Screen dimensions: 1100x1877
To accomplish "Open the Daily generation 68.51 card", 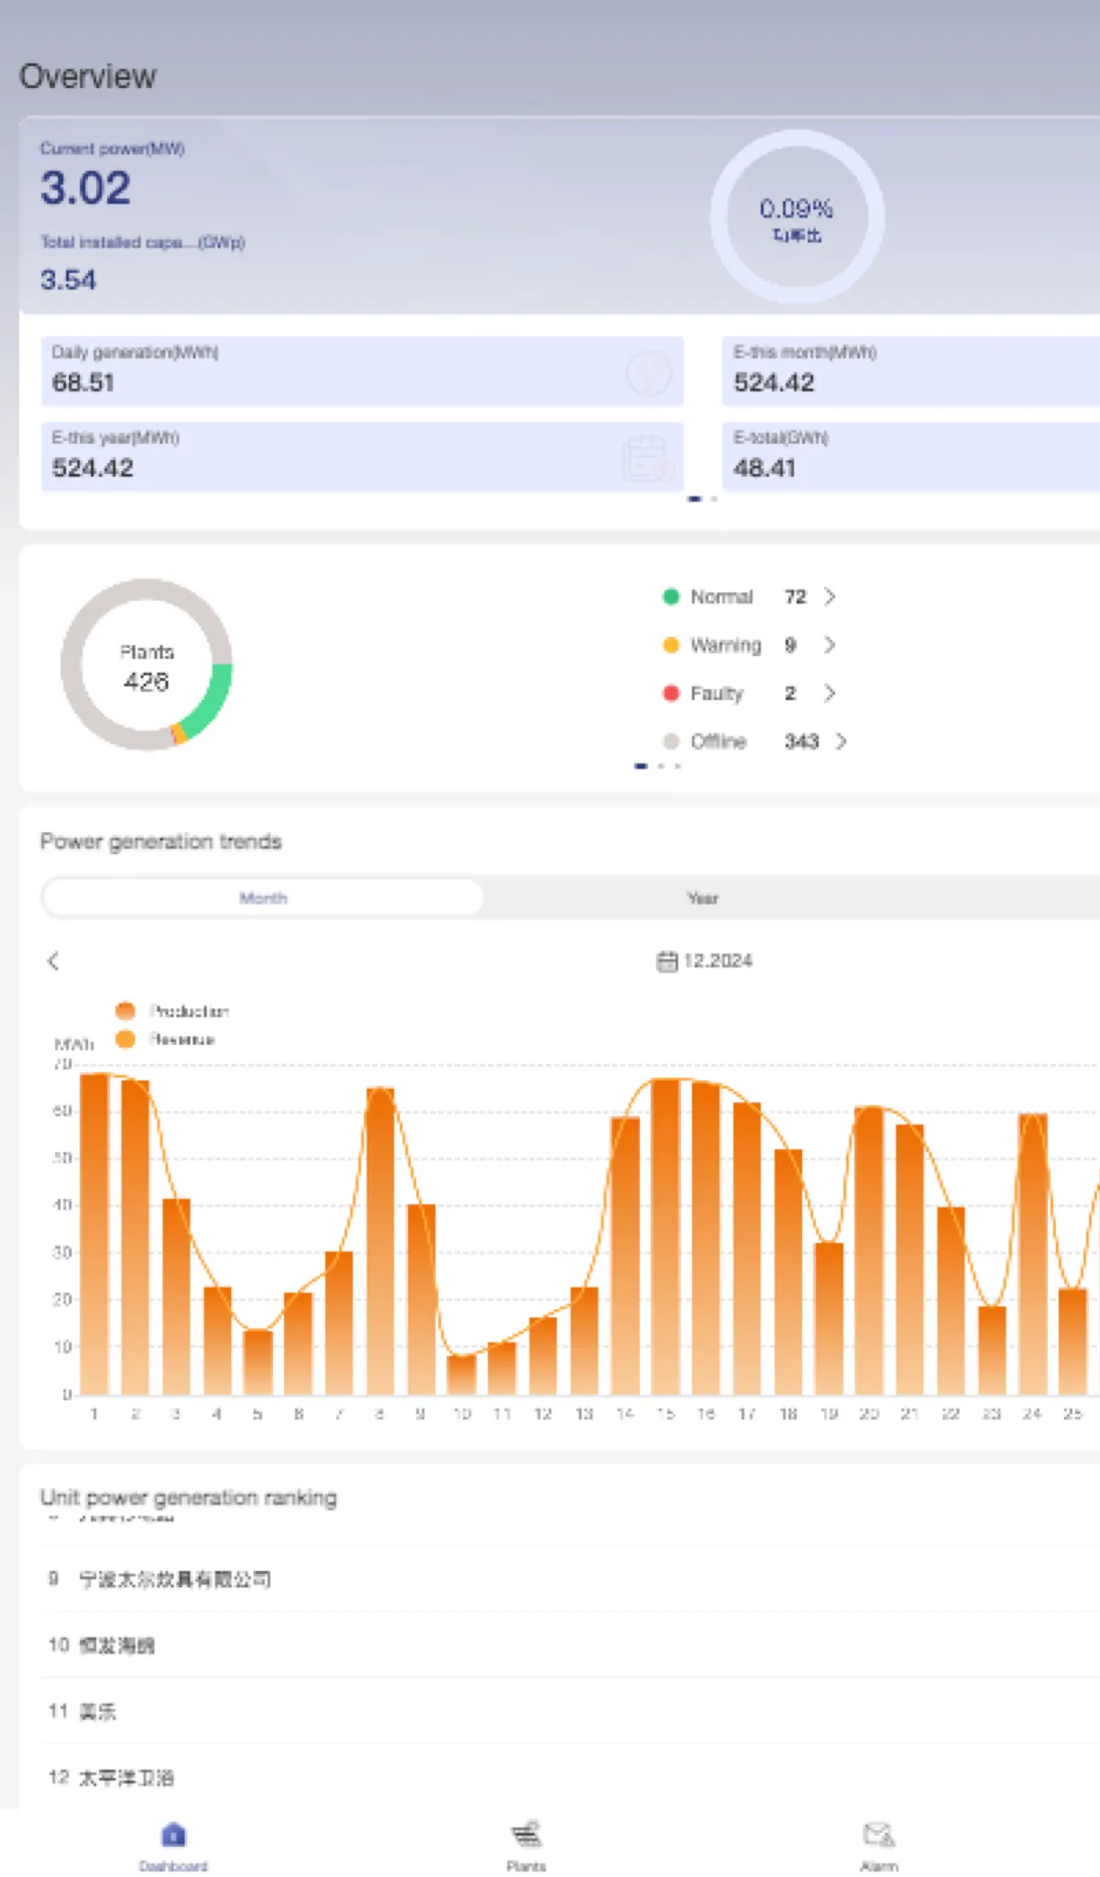I will [x=362, y=371].
